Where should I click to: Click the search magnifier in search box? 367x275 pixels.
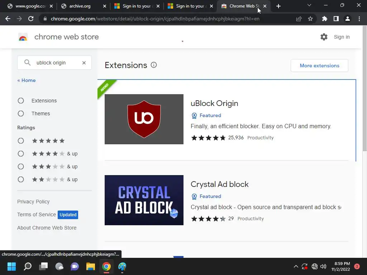click(27, 63)
